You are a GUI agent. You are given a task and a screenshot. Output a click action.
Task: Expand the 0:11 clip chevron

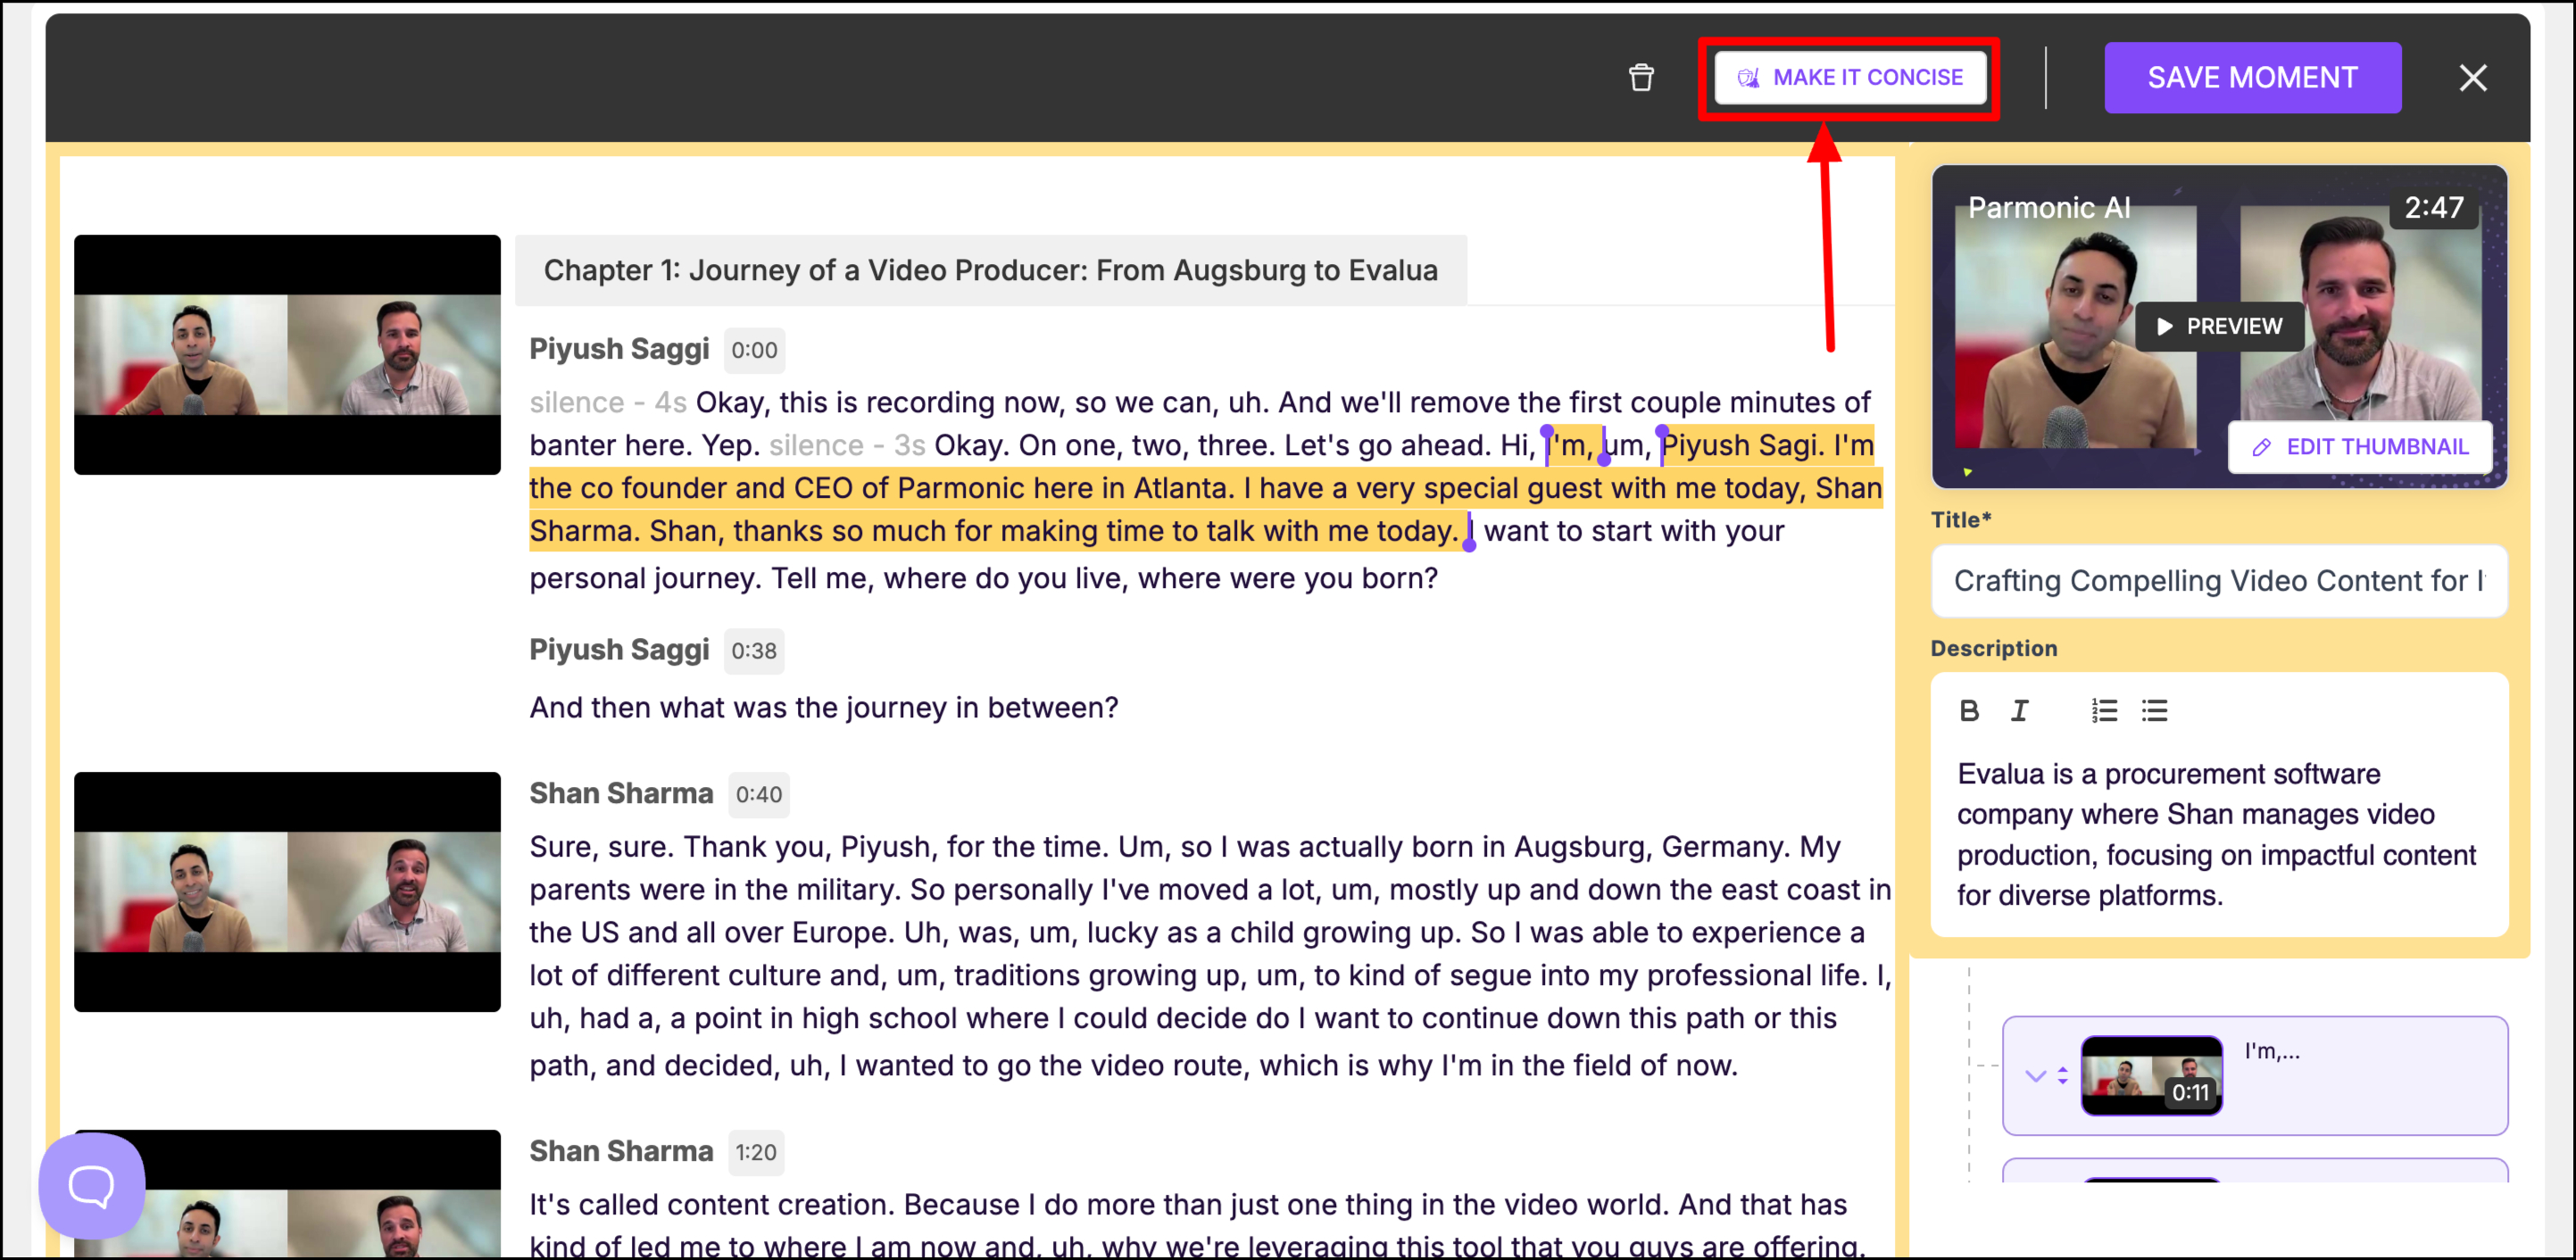[2034, 1076]
